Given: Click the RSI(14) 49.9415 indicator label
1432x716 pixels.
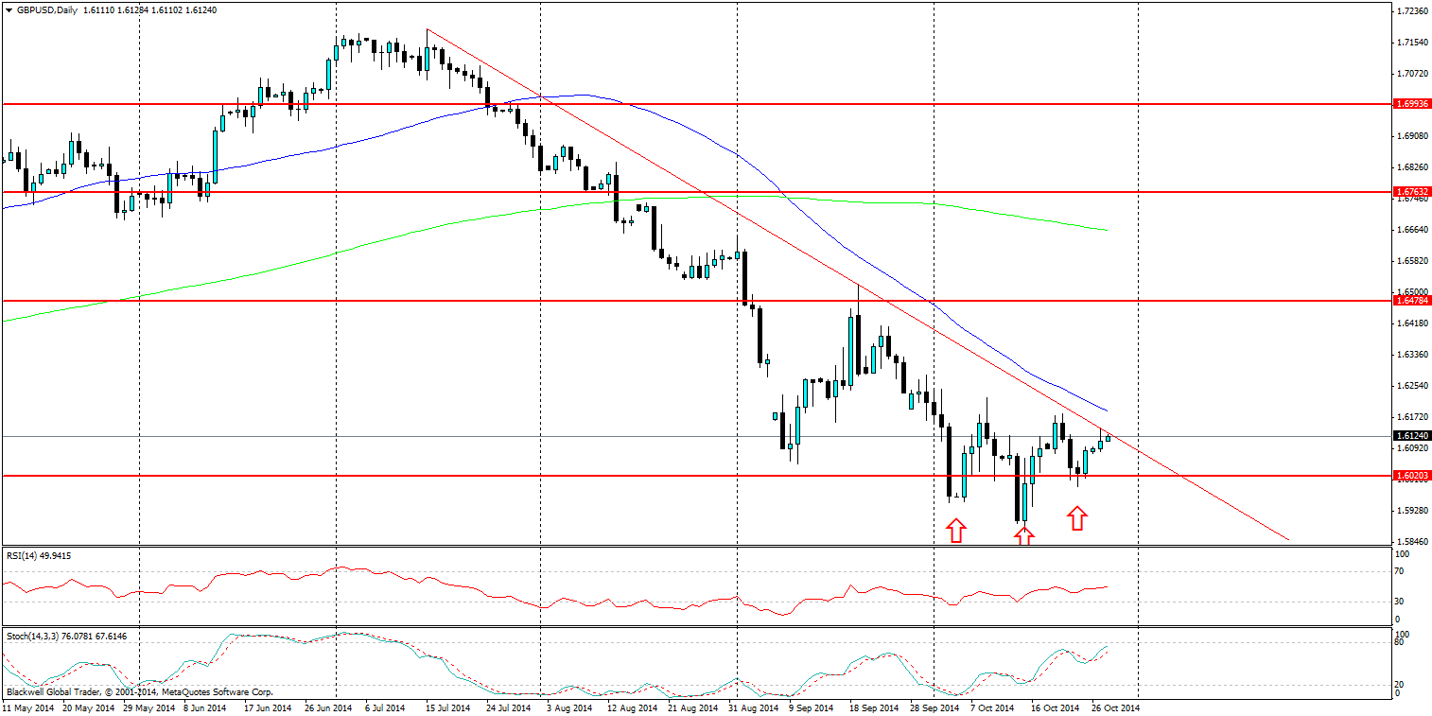Looking at the screenshot, I should click(x=39, y=555).
